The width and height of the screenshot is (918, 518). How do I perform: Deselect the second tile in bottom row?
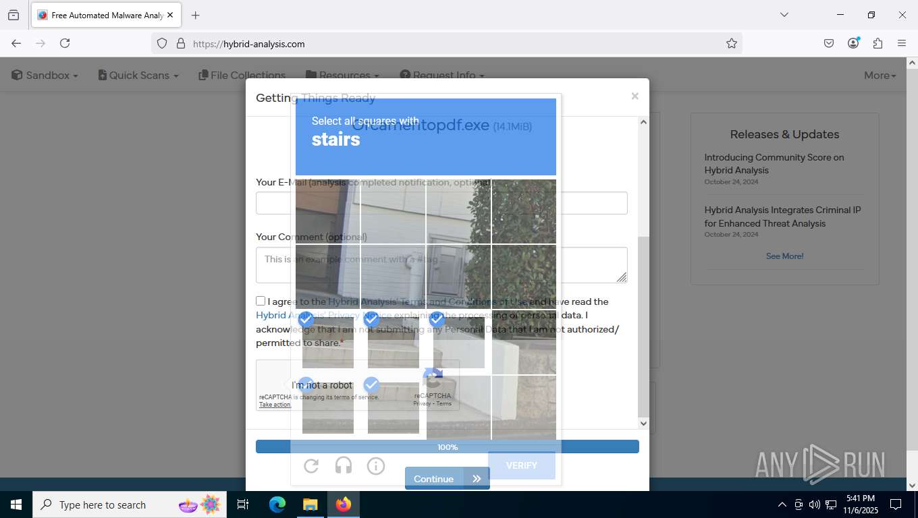[x=394, y=407]
